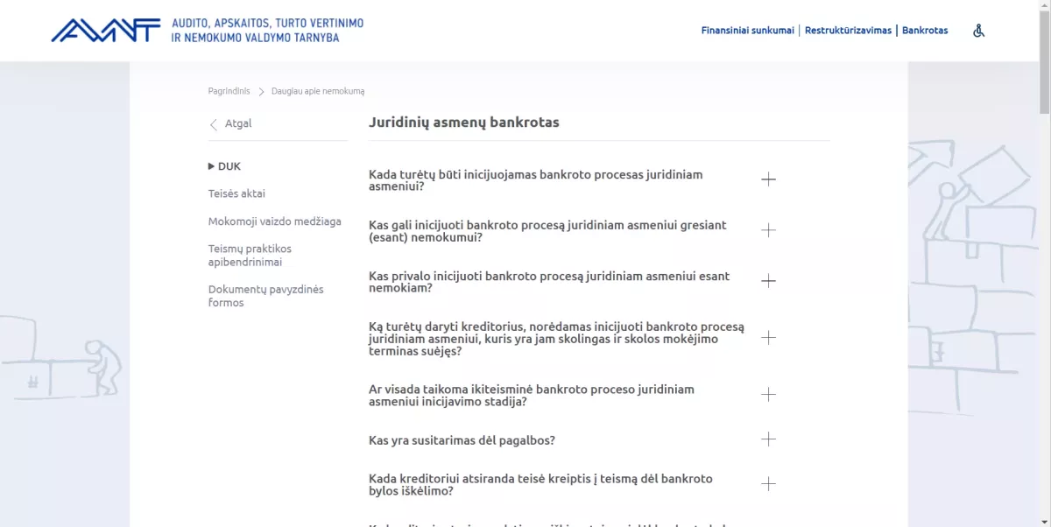
Task: Open Mokomoji vaizdo medžiaga in the sidebar
Action: tap(276, 221)
